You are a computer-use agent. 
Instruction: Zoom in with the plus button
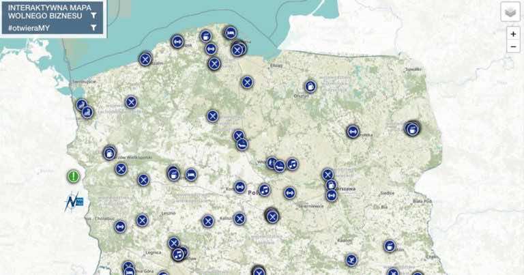click(513, 33)
